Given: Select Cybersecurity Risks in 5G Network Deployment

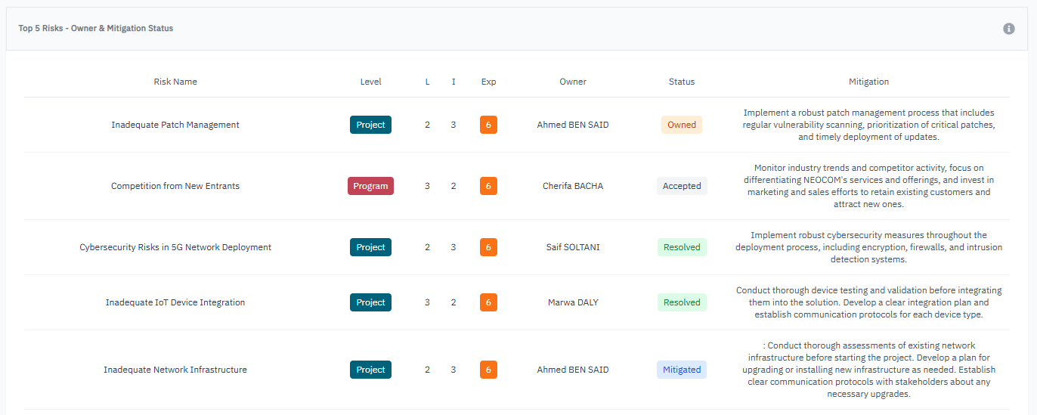Looking at the screenshot, I should click(175, 247).
